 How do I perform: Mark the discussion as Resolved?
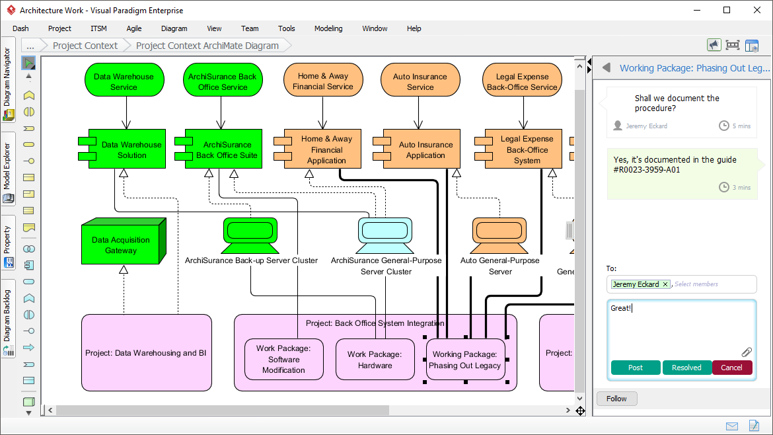click(686, 368)
